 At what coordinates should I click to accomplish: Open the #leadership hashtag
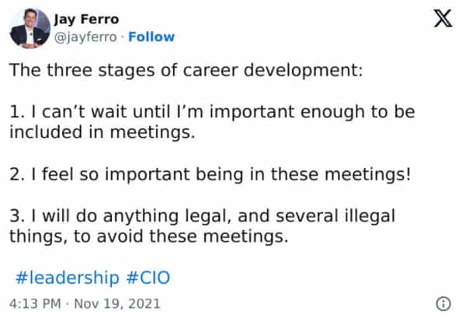click(x=68, y=277)
